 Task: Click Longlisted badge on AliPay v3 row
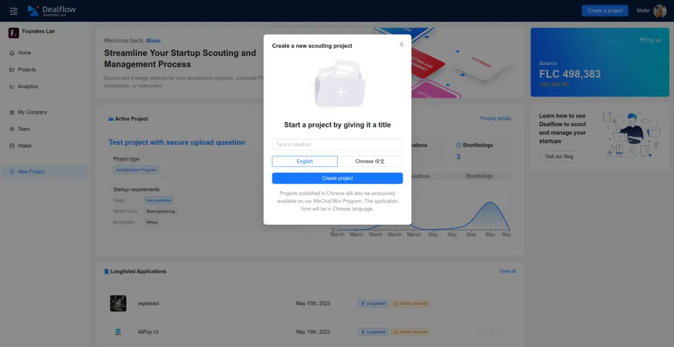click(373, 332)
